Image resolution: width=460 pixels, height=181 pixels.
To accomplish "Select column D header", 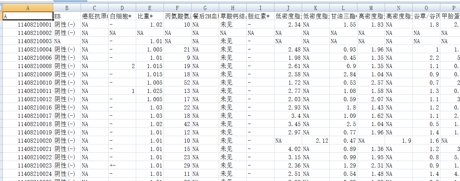I will click(x=122, y=8).
